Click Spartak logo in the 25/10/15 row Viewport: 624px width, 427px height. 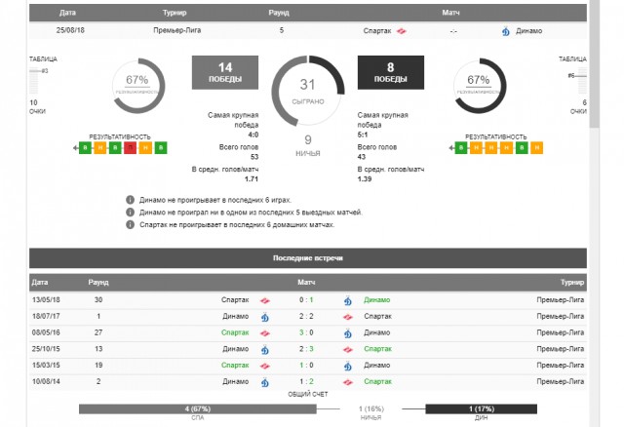(x=348, y=349)
